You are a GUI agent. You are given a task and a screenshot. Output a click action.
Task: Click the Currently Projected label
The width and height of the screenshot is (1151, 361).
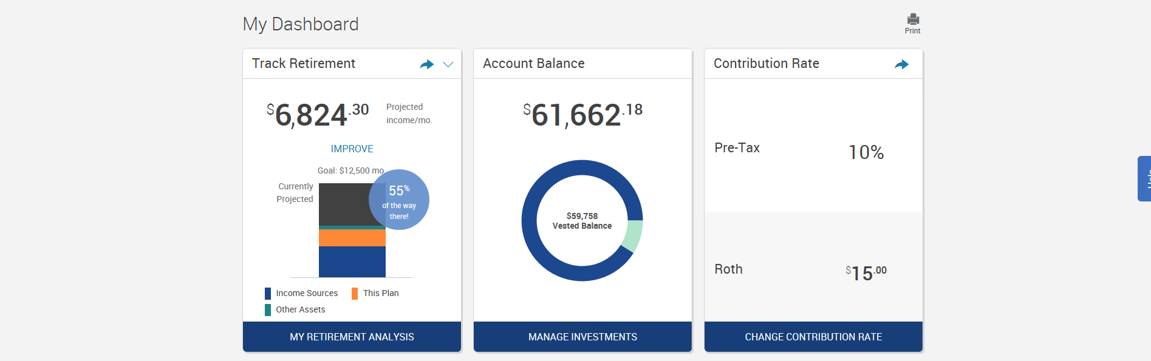[295, 193]
